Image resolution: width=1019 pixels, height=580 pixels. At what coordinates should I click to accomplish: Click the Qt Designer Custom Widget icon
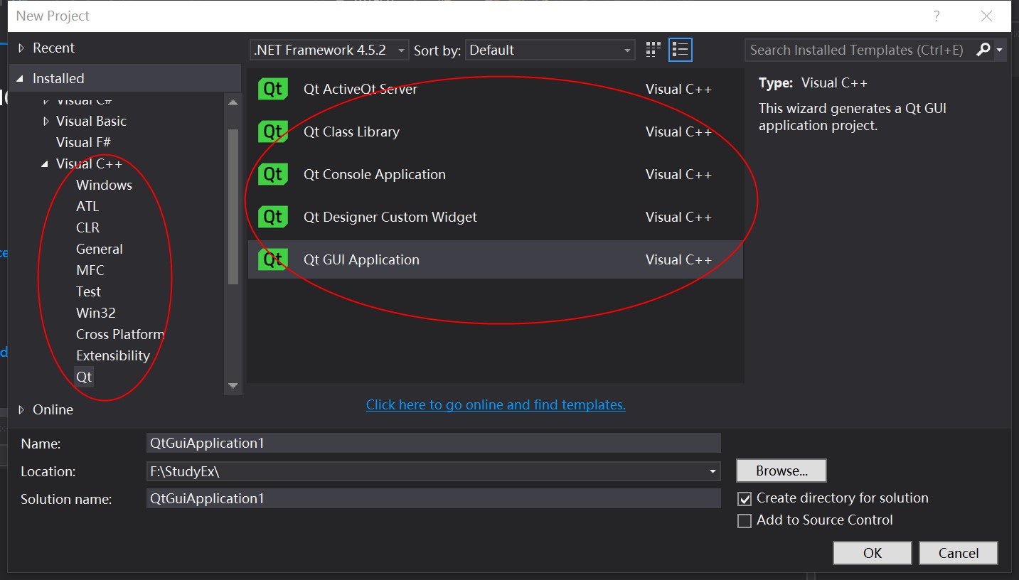(273, 216)
